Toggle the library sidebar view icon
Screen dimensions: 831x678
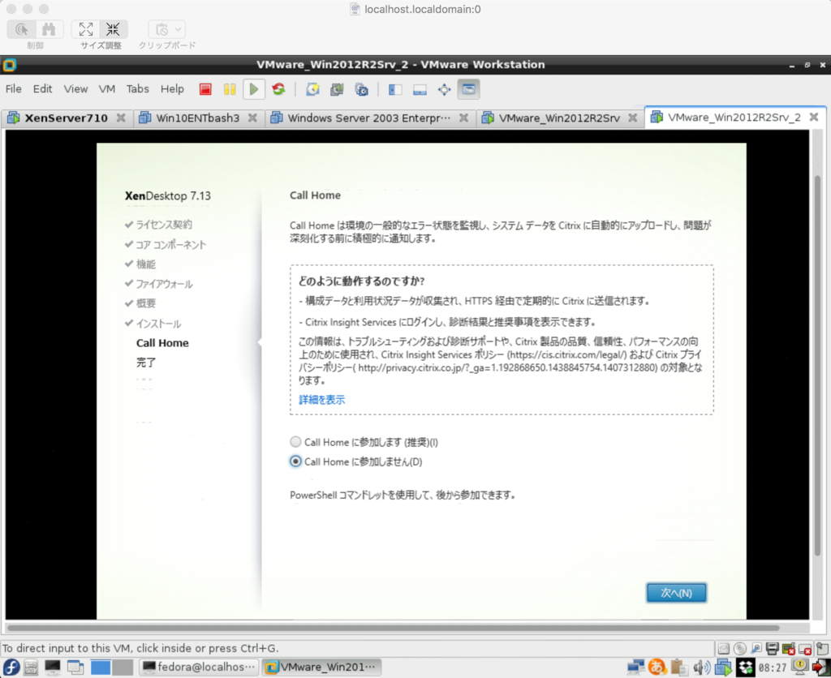click(x=395, y=89)
